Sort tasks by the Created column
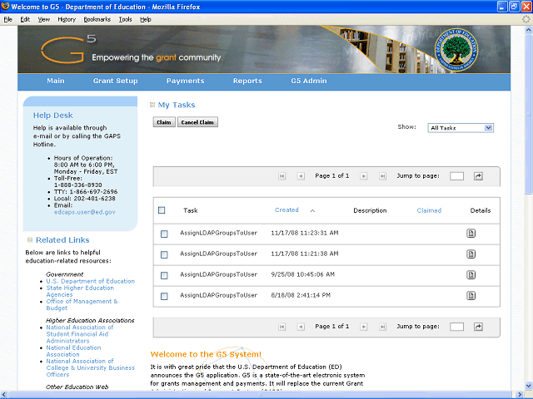 click(286, 210)
